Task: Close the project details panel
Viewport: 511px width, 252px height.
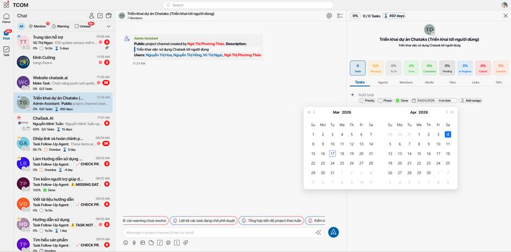Action: (506, 16)
